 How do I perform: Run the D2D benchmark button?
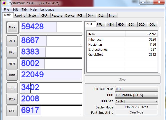pos(12,99)
